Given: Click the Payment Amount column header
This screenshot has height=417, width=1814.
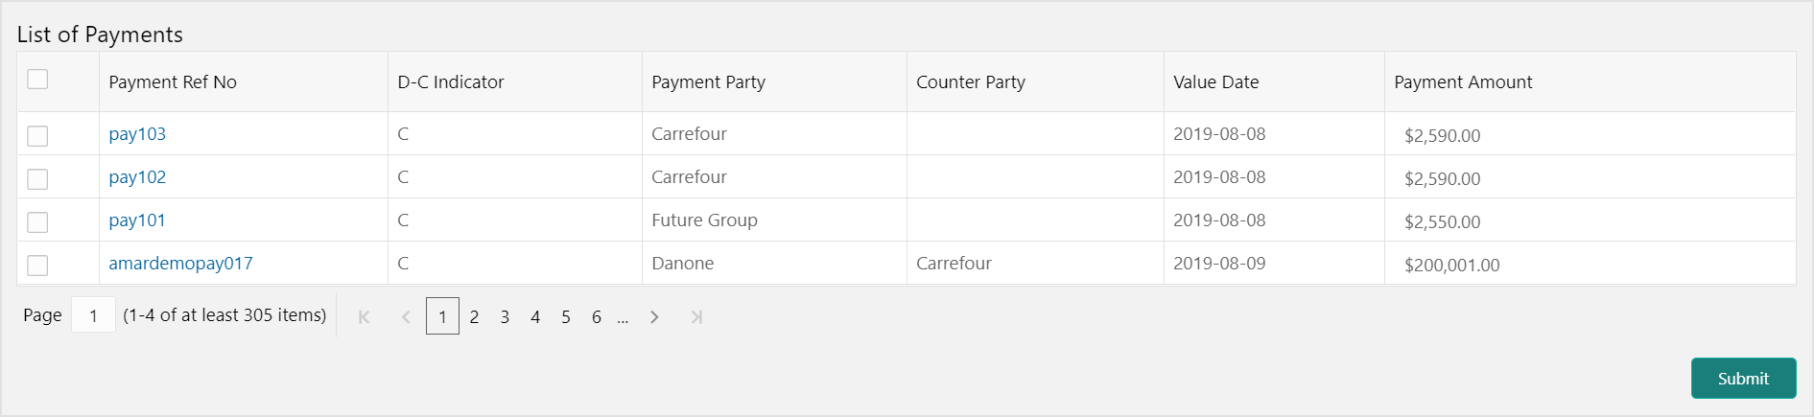Looking at the screenshot, I should pos(1463,82).
